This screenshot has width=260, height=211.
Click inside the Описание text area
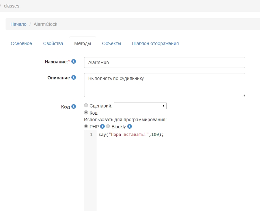pos(165,85)
